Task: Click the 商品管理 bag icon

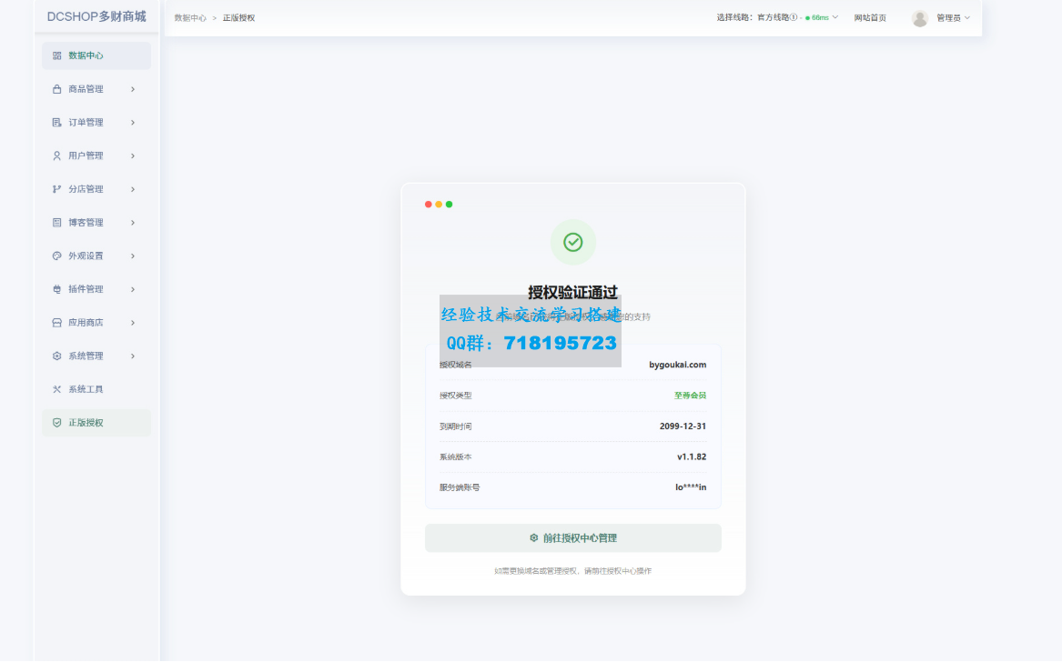Action: tap(57, 89)
